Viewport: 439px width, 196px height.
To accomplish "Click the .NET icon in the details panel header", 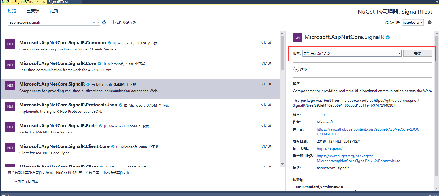I will tap(297, 38).
